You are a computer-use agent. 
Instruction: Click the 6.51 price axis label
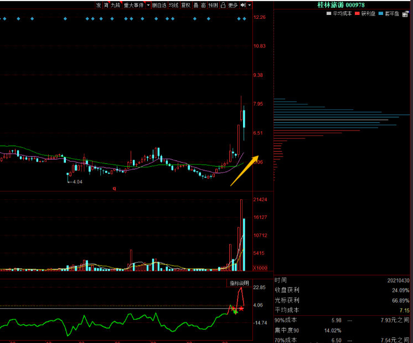click(x=258, y=133)
